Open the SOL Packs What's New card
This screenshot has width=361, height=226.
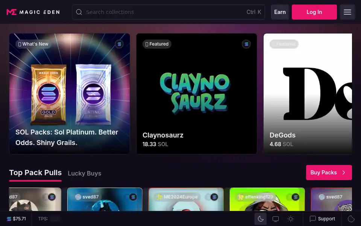point(70,94)
